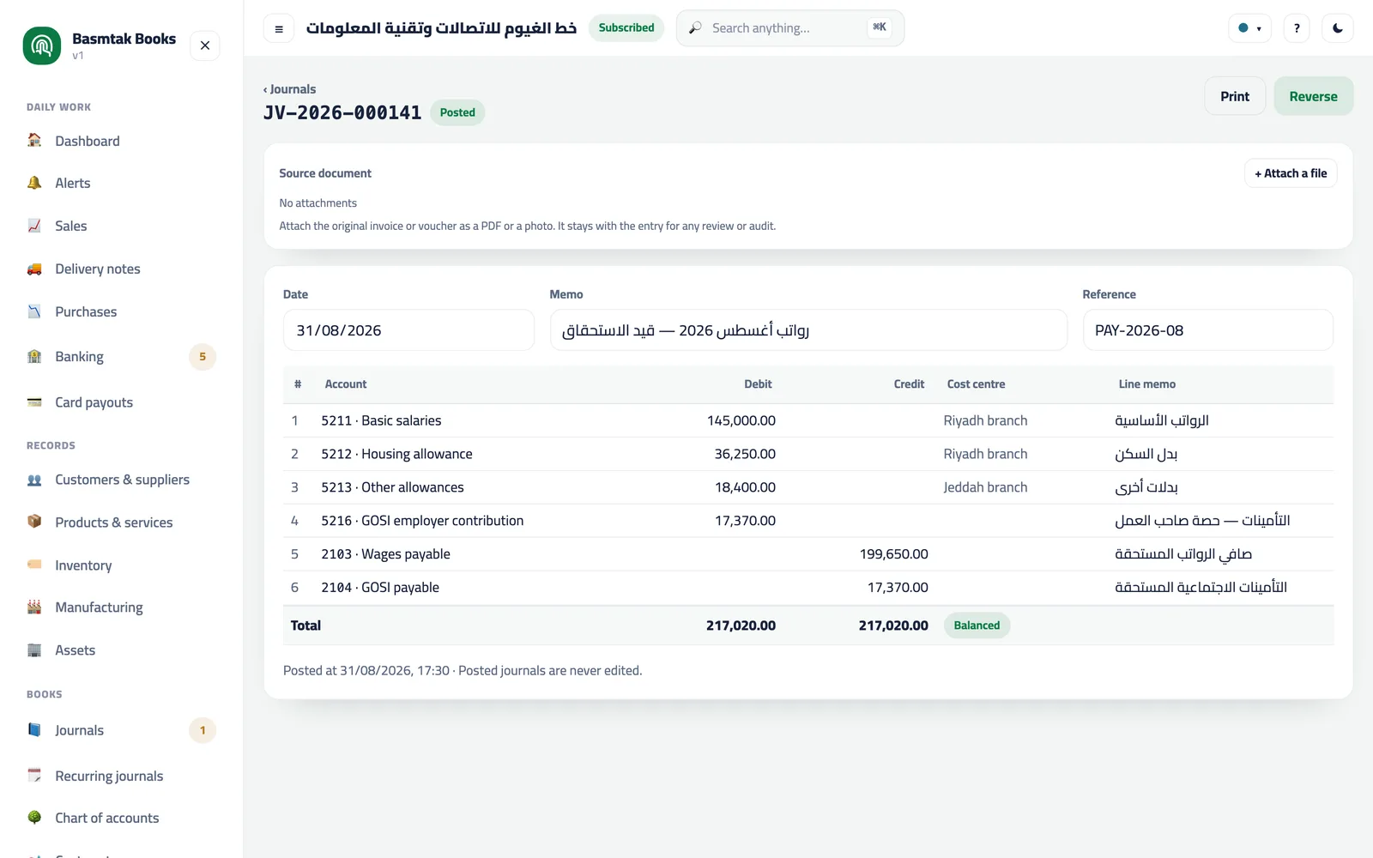The height and width of the screenshot is (858, 1373).
Task: Click the '199,650.00' credit amount
Action: coord(893,554)
